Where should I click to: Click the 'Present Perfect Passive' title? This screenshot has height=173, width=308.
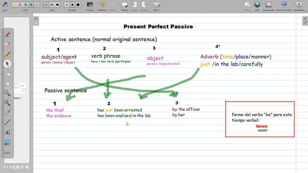click(158, 27)
